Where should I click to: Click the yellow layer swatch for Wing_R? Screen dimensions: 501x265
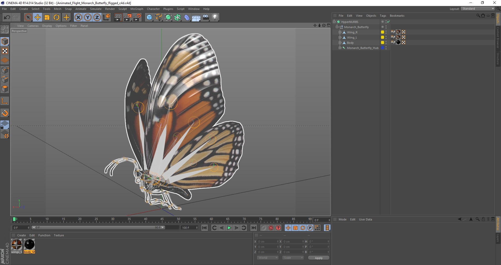pyautogui.click(x=383, y=32)
